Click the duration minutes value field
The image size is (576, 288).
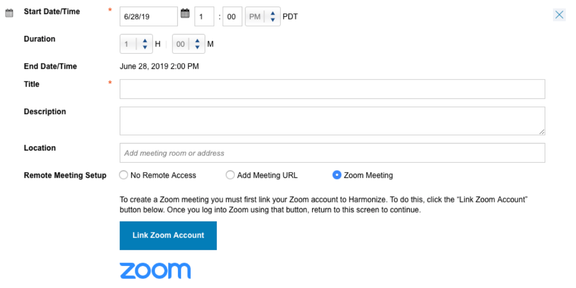180,44
